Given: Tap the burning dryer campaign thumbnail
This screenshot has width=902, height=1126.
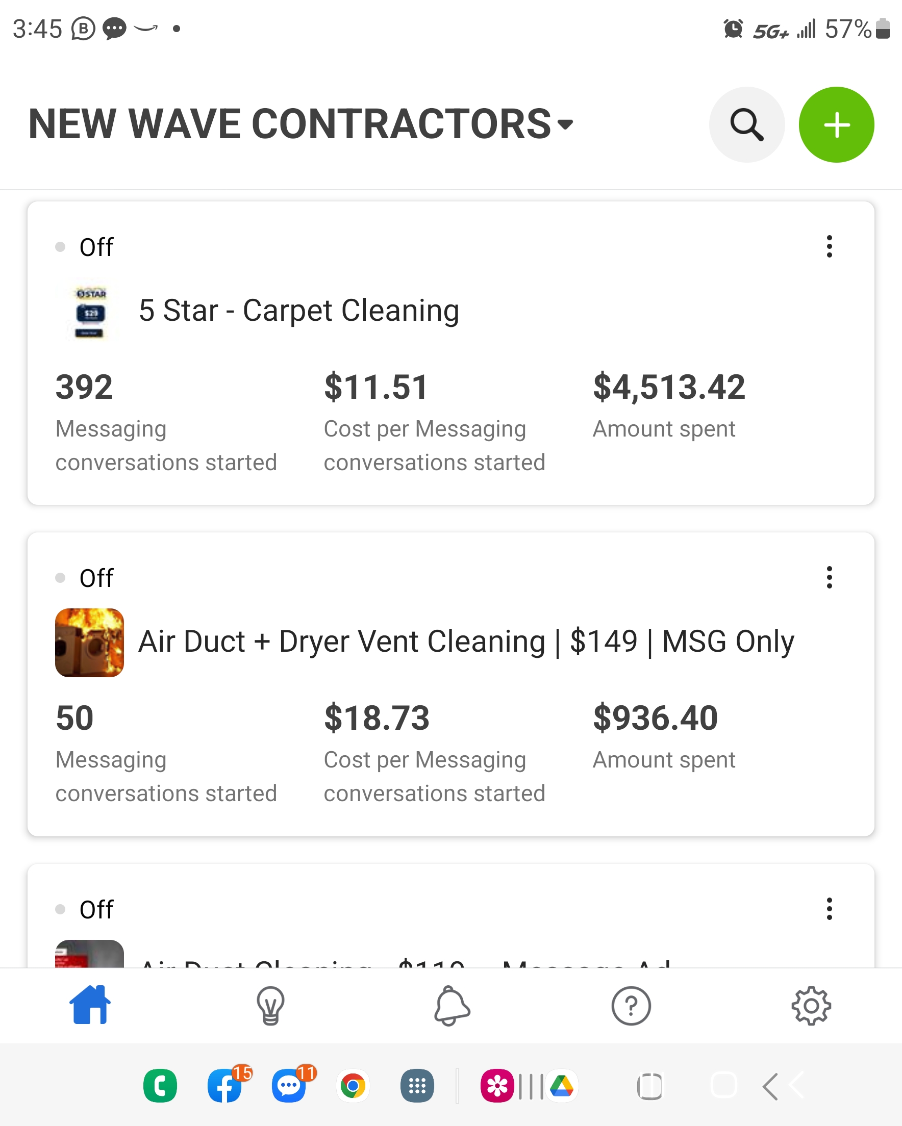Looking at the screenshot, I should (89, 643).
